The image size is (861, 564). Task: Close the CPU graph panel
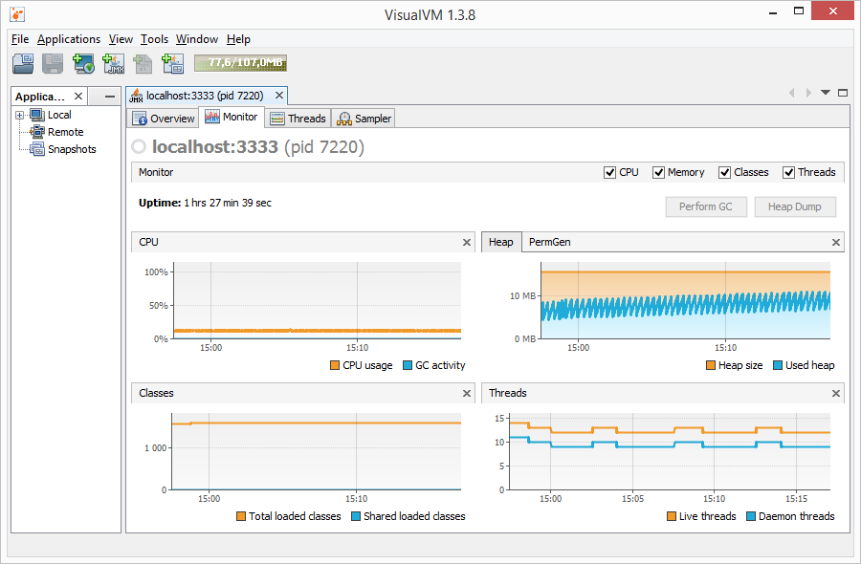(467, 243)
